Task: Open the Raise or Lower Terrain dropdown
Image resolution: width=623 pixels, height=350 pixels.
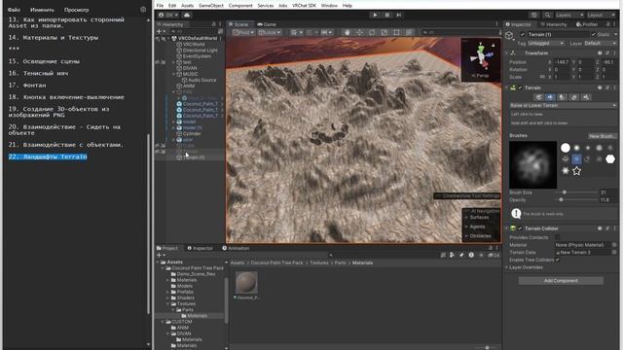Action: coord(563,106)
